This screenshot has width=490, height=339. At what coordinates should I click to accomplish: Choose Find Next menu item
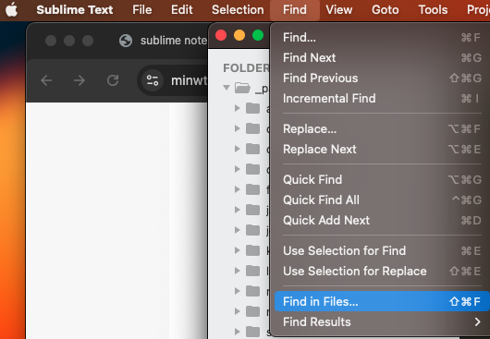(382, 58)
